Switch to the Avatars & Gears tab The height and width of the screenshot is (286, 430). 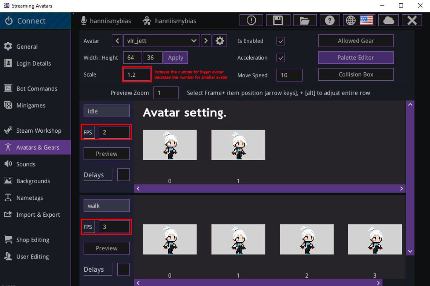38,147
